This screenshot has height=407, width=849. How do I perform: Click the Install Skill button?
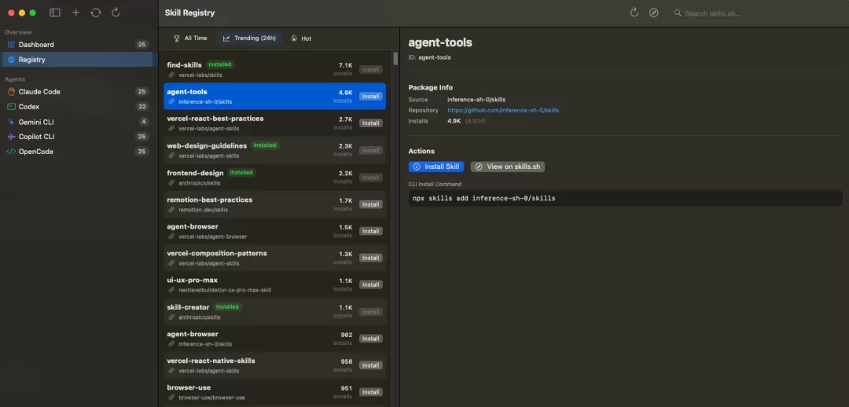click(436, 167)
